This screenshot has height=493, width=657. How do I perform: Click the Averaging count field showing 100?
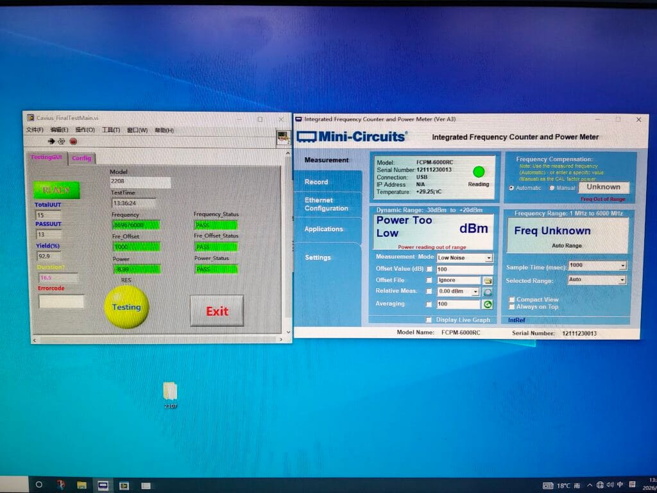click(458, 304)
